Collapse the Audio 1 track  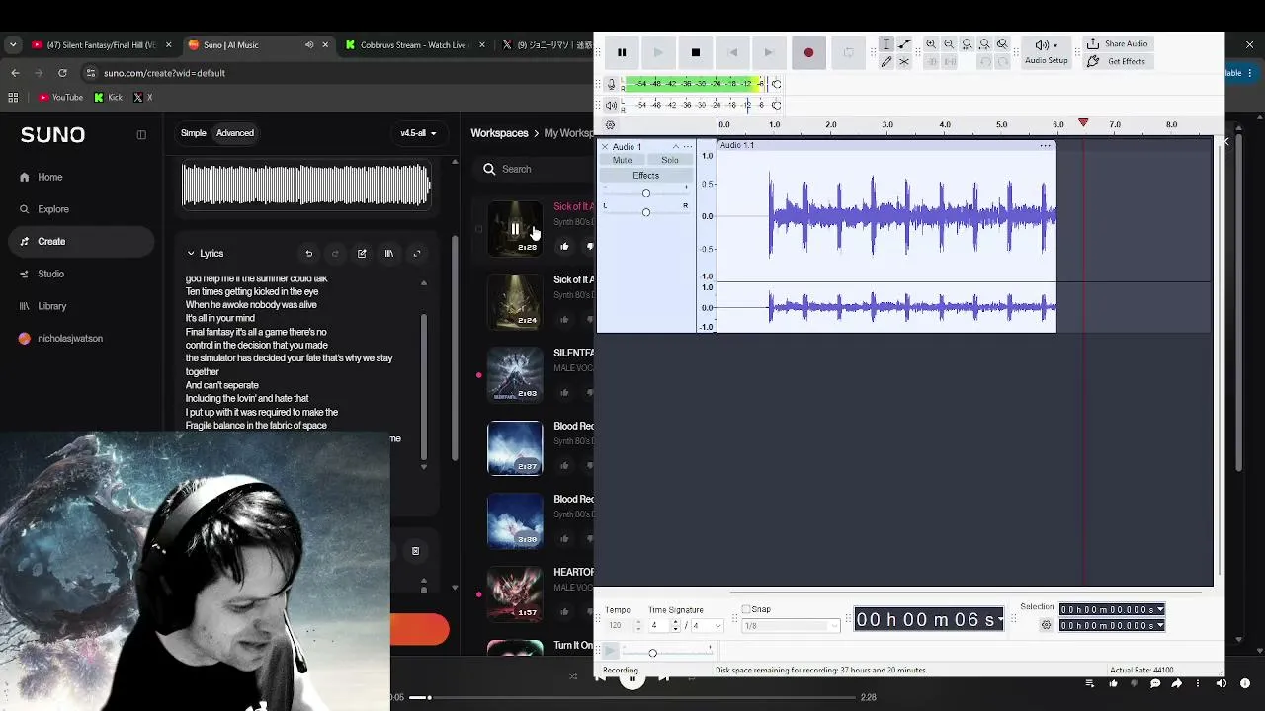[x=676, y=147]
